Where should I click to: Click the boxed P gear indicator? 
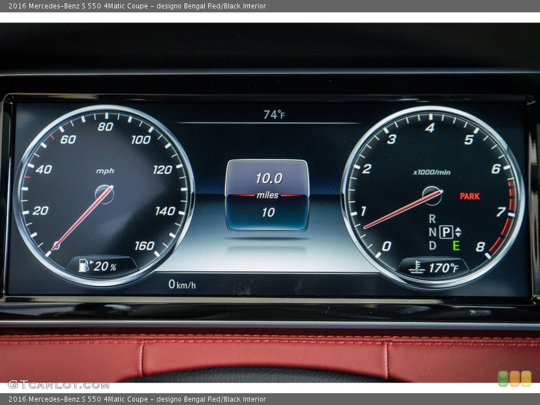click(446, 232)
